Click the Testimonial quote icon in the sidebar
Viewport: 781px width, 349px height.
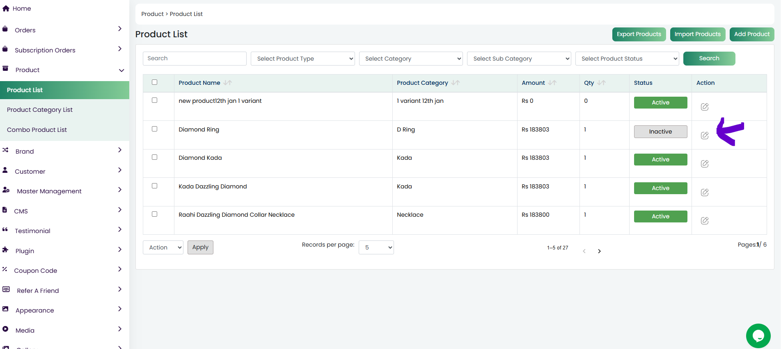[x=5, y=229]
